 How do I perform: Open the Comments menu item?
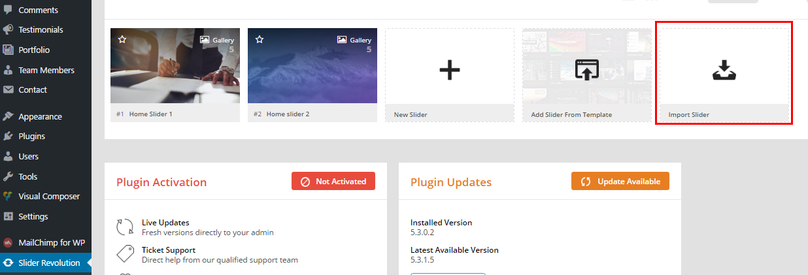coord(38,10)
